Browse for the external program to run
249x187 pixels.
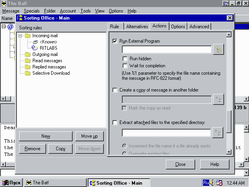(x=218, y=50)
